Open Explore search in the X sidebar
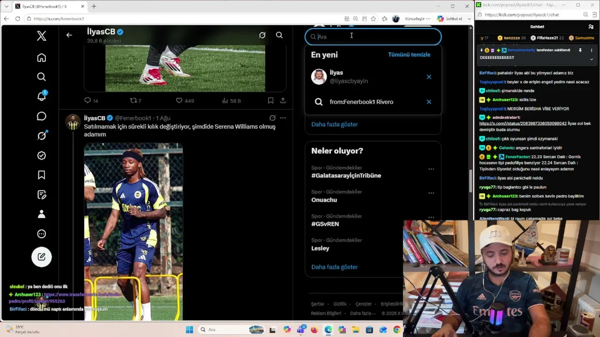 pos(42,77)
